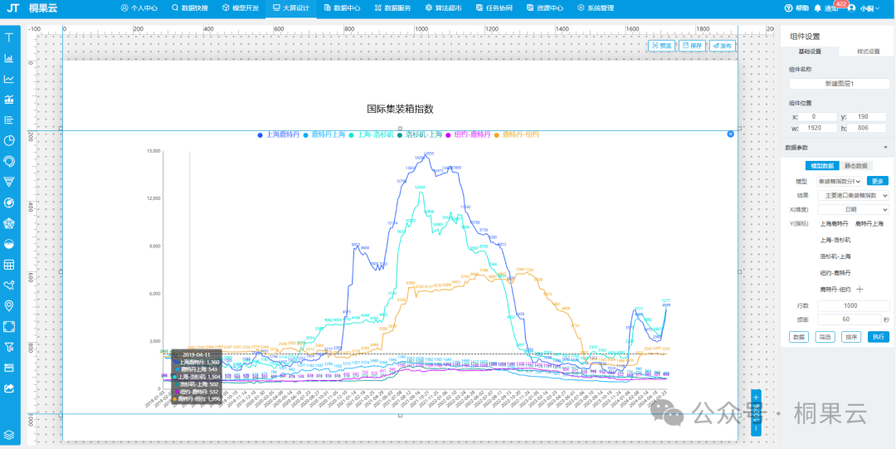Switch to the 样式设置 tab
The width and height of the screenshot is (896, 449).
tap(867, 51)
